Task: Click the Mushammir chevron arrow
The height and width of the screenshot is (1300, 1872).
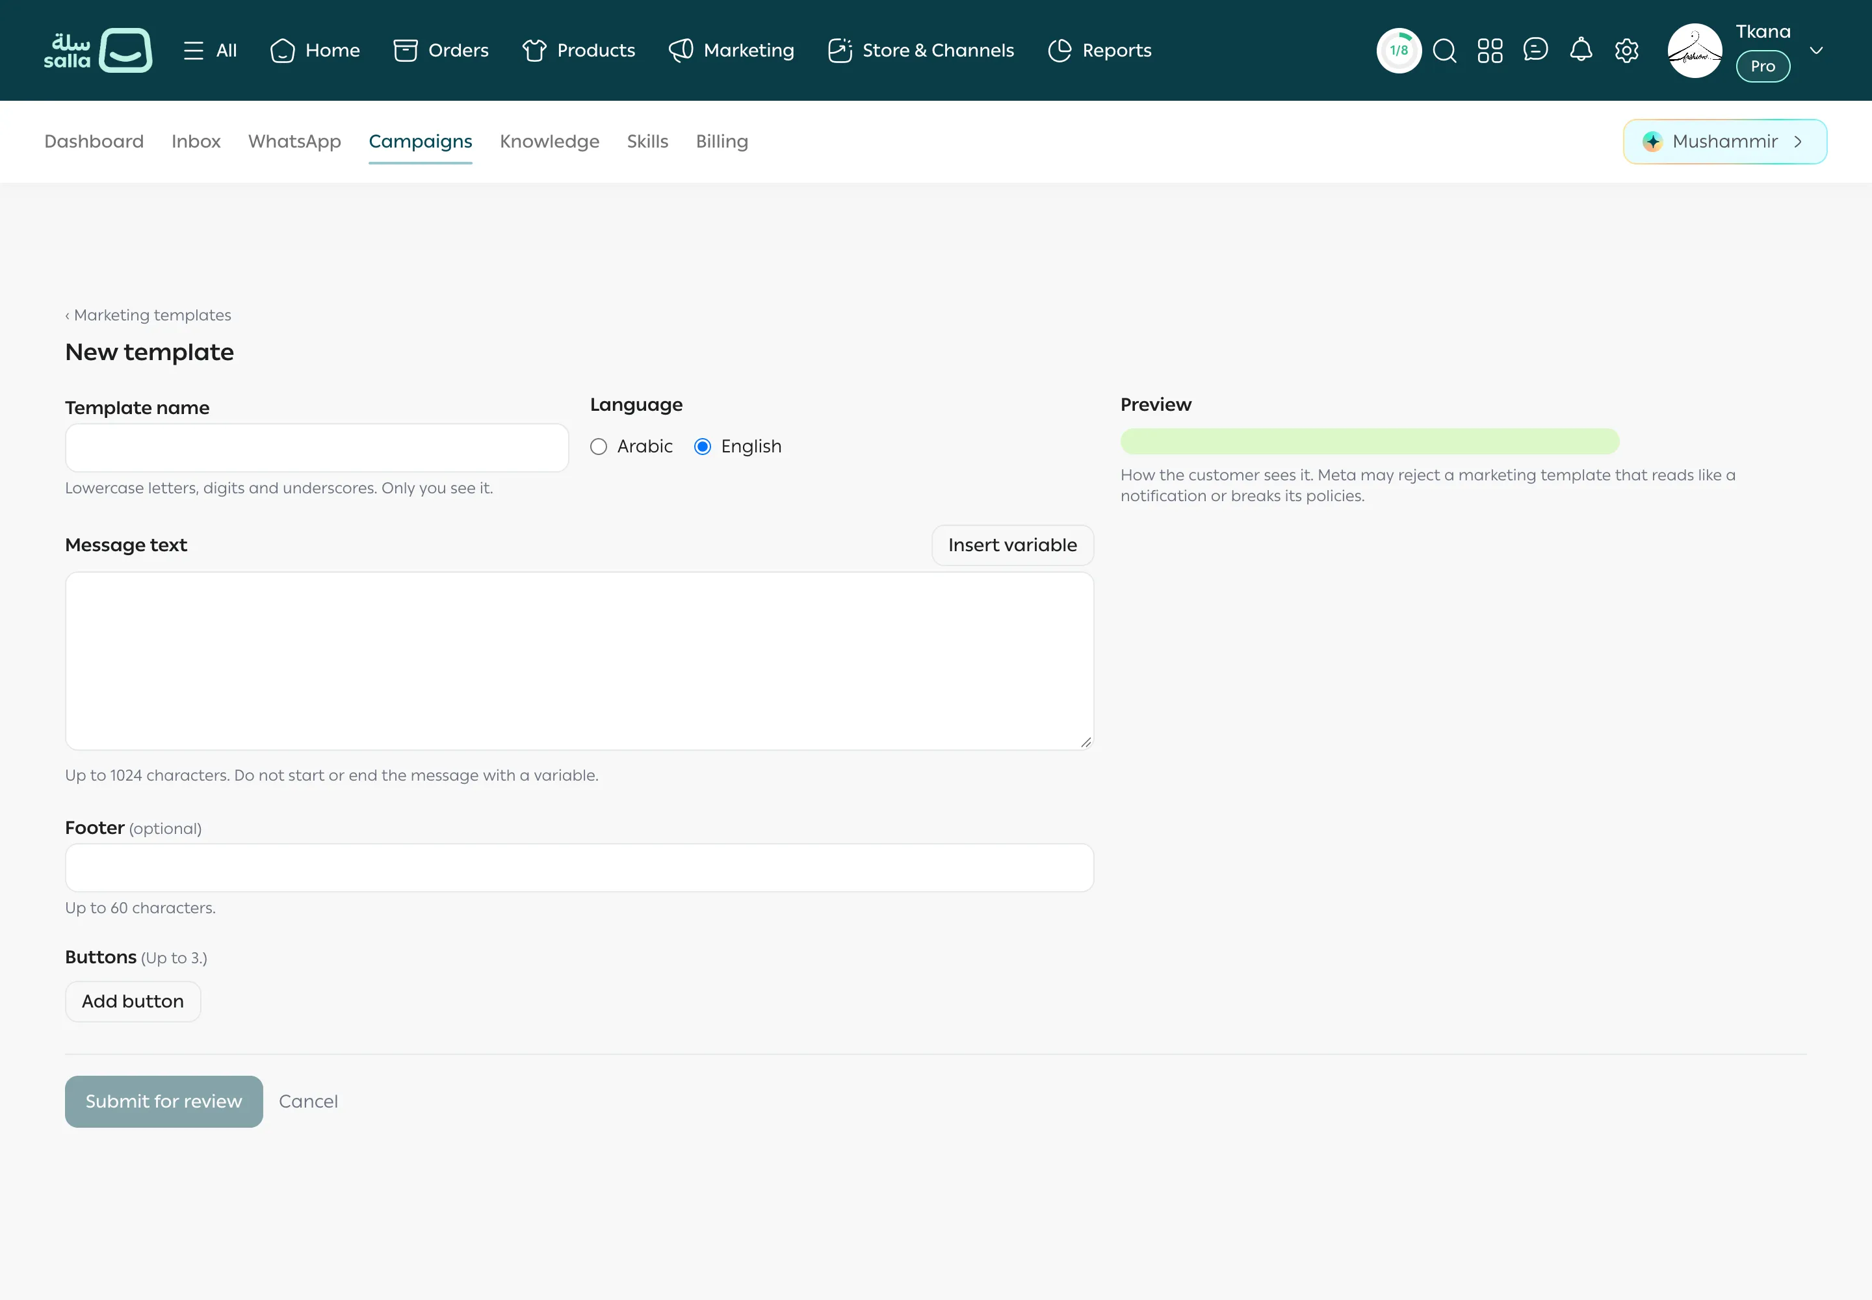Action: tap(1798, 142)
